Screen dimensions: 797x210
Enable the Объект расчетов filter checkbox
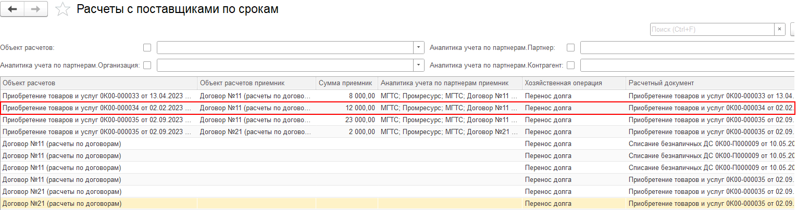click(147, 48)
